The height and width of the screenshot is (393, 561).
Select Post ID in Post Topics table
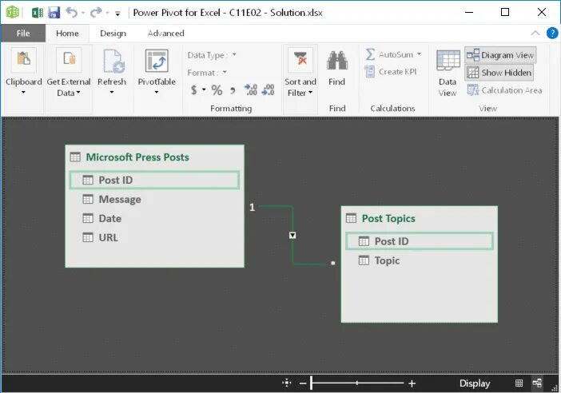[x=419, y=241]
